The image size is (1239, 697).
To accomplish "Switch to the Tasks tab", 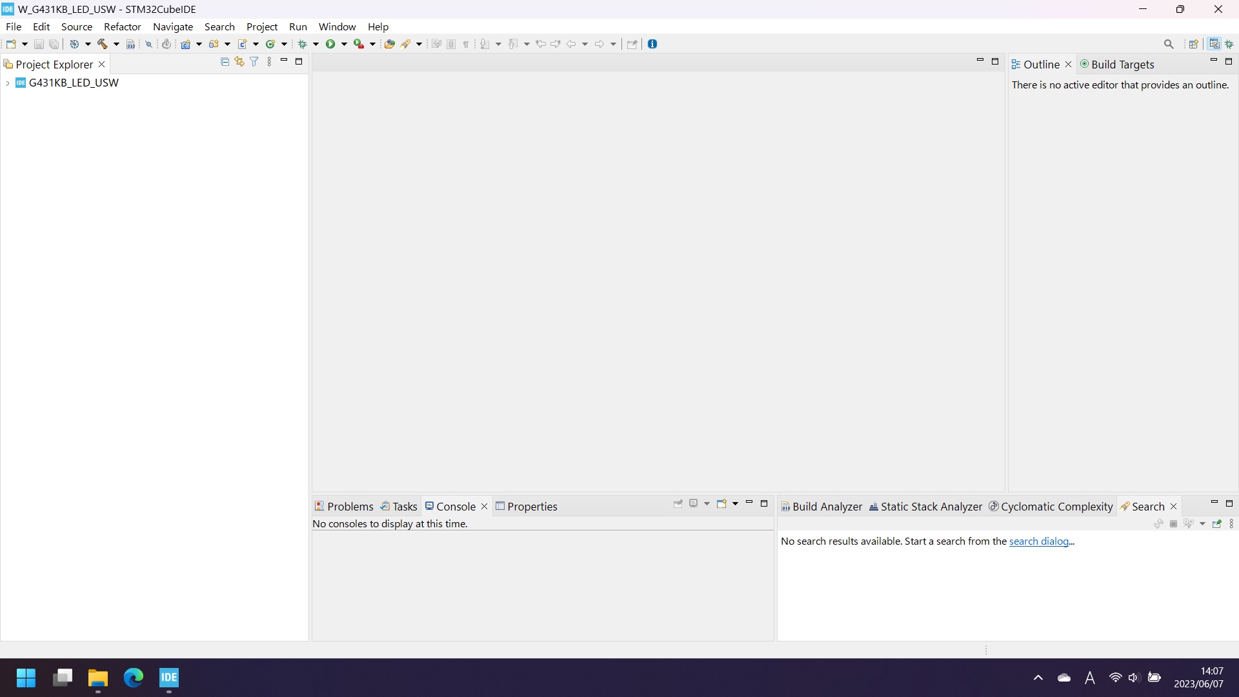I will (406, 507).
